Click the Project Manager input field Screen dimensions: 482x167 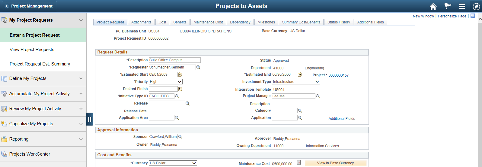[294, 96]
